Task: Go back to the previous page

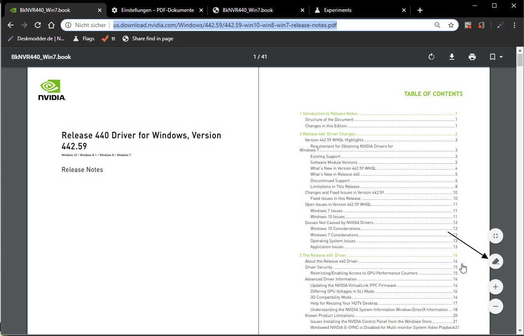Action: 11,25
